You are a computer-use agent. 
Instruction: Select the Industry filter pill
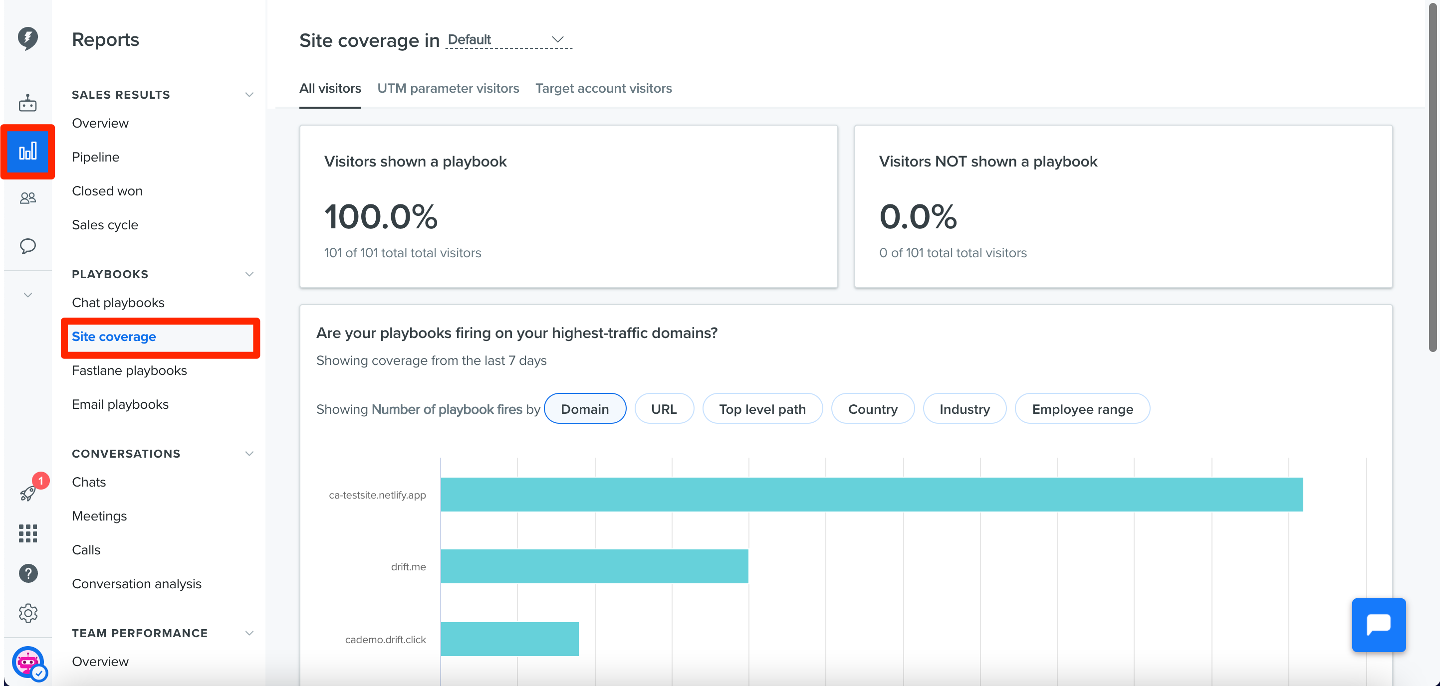point(964,409)
